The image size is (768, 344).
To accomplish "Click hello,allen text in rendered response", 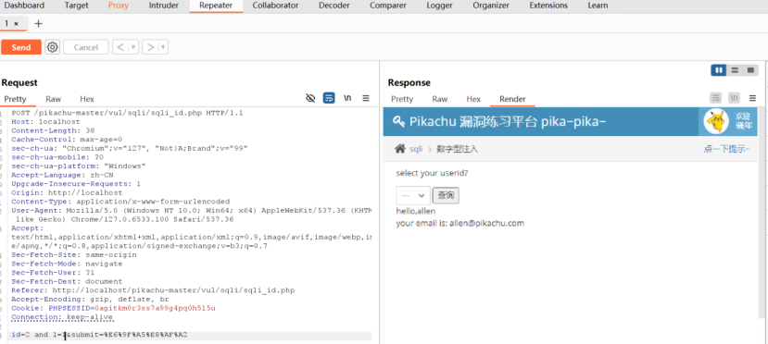I will coord(416,211).
